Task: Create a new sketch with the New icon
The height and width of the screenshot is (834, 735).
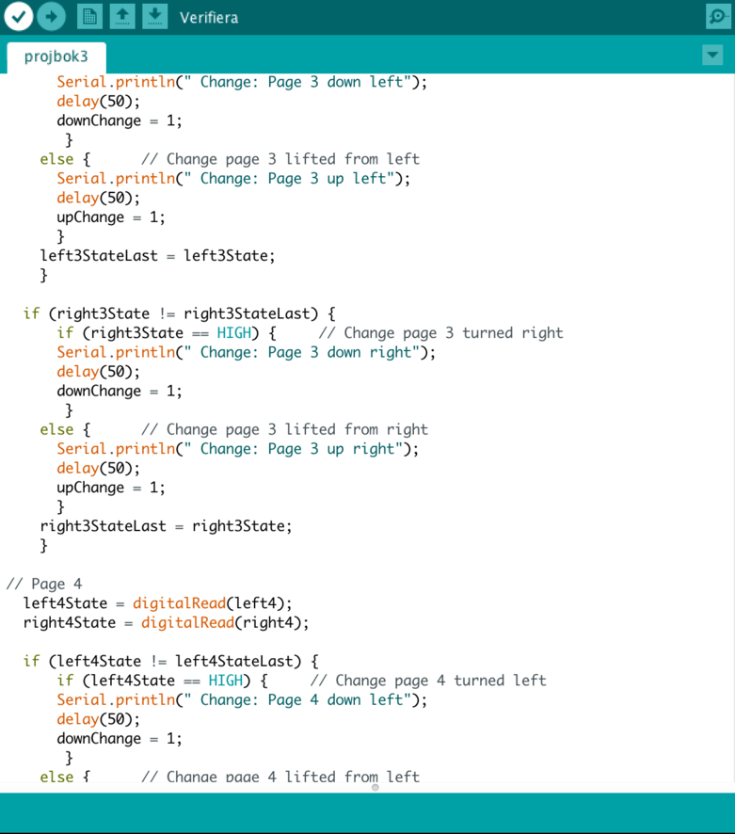Action: point(89,16)
